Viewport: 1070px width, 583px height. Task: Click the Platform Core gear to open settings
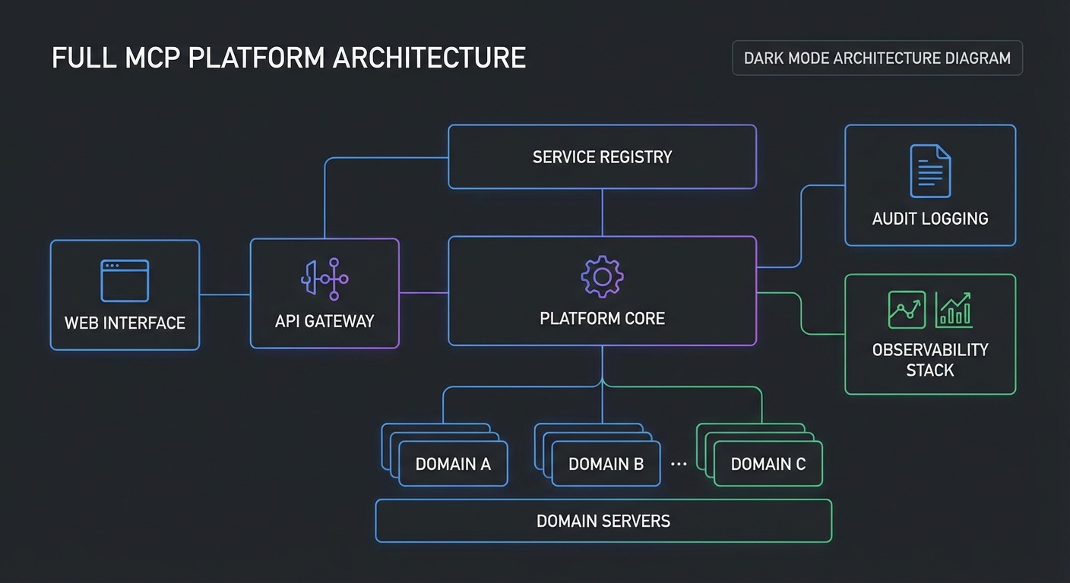tap(602, 276)
